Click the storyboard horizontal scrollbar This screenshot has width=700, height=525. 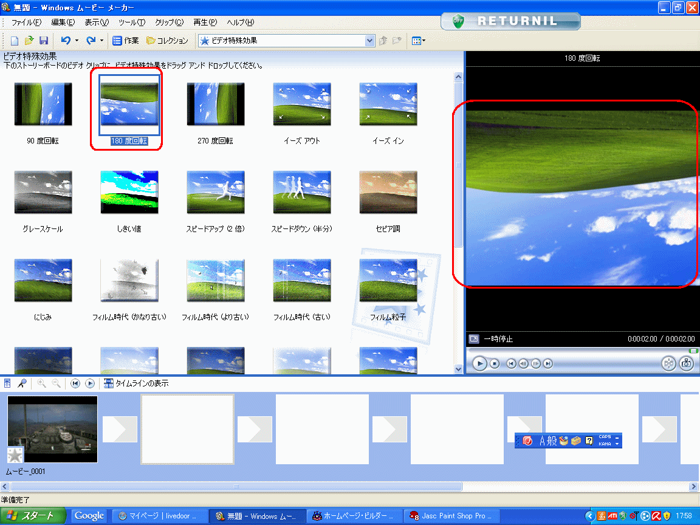(x=236, y=486)
